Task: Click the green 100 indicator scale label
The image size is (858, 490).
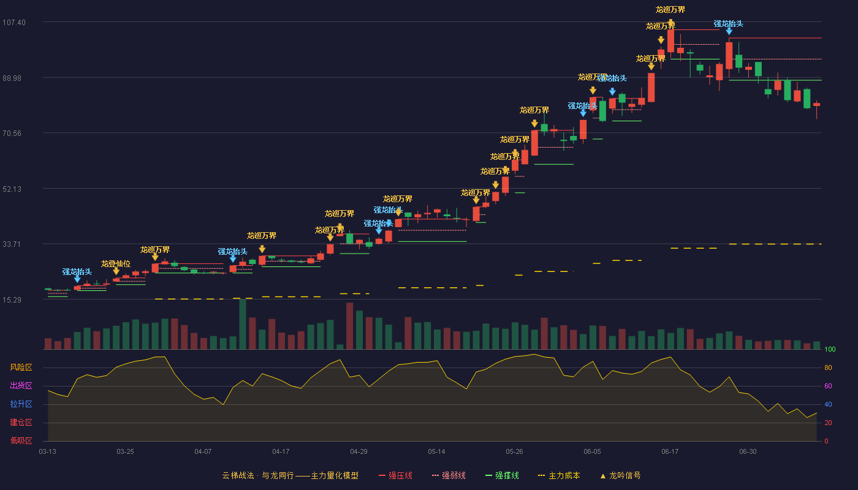Action: [x=830, y=350]
